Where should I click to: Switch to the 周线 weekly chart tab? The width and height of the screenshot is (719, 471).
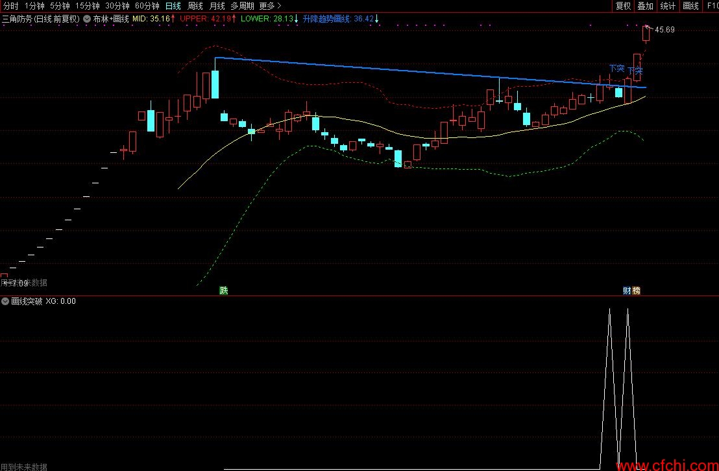195,6
